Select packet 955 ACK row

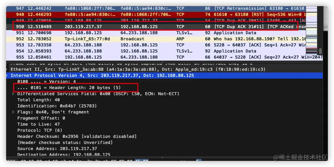pos(164,57)
